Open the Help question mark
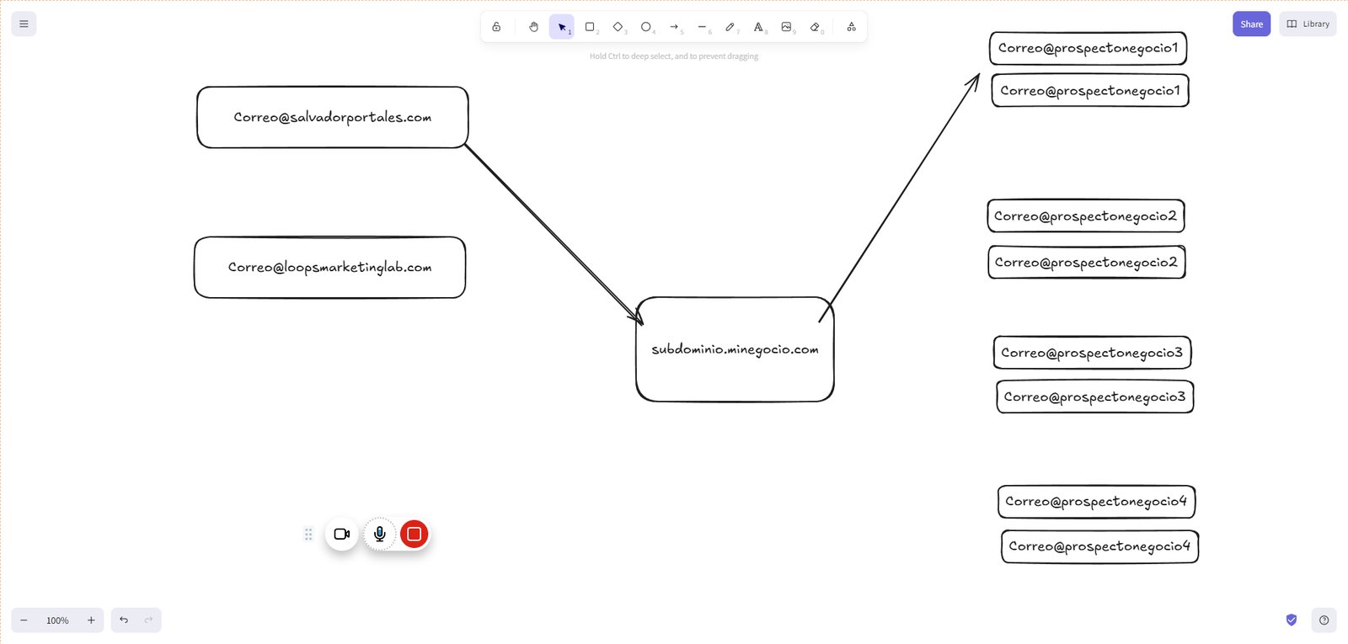The width and height of the screenshot is (1348, 644). [1324, 620]
